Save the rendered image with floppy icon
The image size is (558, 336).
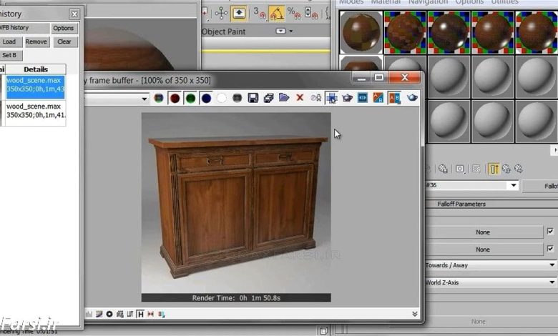click(253, 98)
